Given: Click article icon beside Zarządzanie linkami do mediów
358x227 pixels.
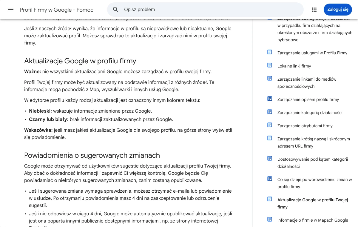Looking at the screenshot, I should click(270, 78).
